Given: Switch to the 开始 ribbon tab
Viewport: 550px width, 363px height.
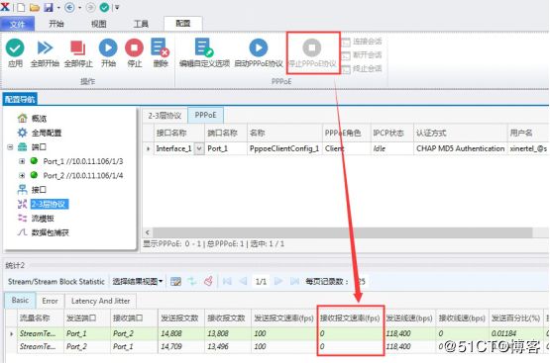Looking at the screenshot, I should tap(56, 24).
